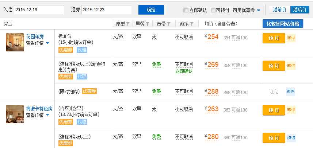Filter by 早餐 funnel icon
313x148 pixels.
[148, 24]
